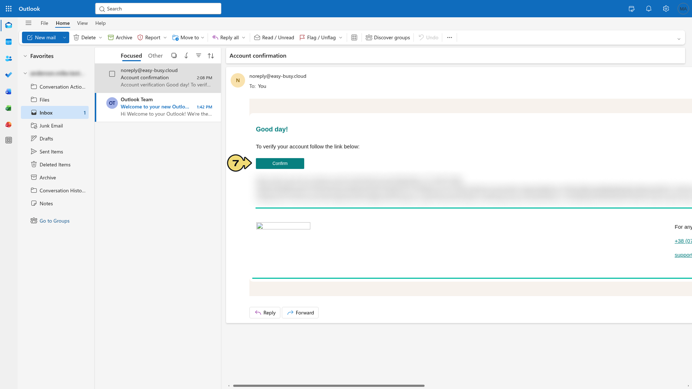
Task: Switch to the View ribbon tab
Action: pyautogui.click(x=82, y=23)
